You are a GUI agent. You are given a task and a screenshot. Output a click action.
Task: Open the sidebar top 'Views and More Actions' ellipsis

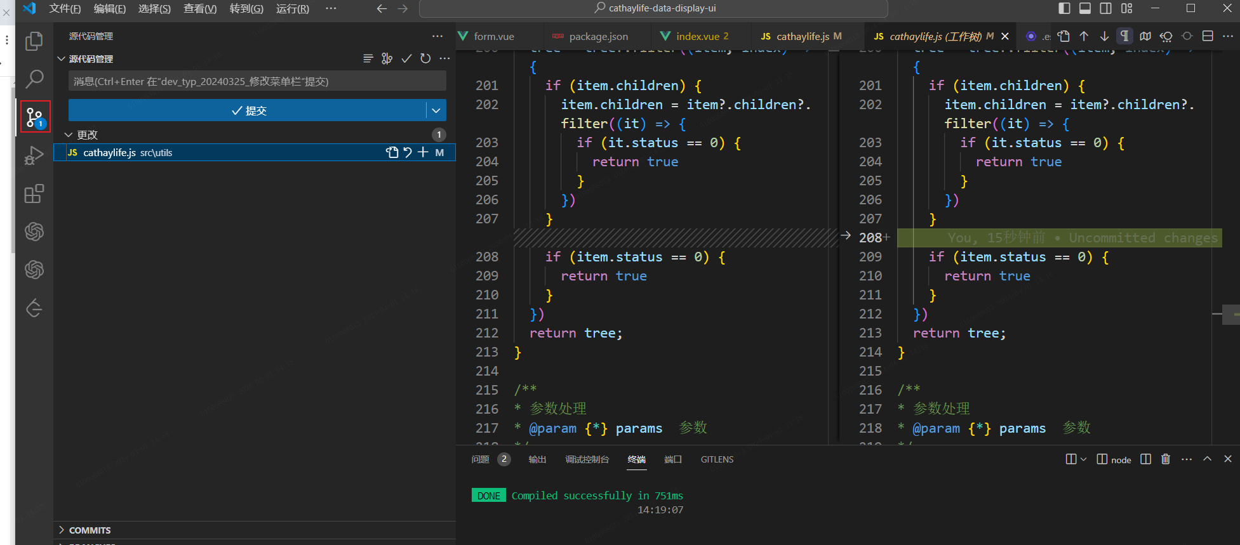point(437,36)
